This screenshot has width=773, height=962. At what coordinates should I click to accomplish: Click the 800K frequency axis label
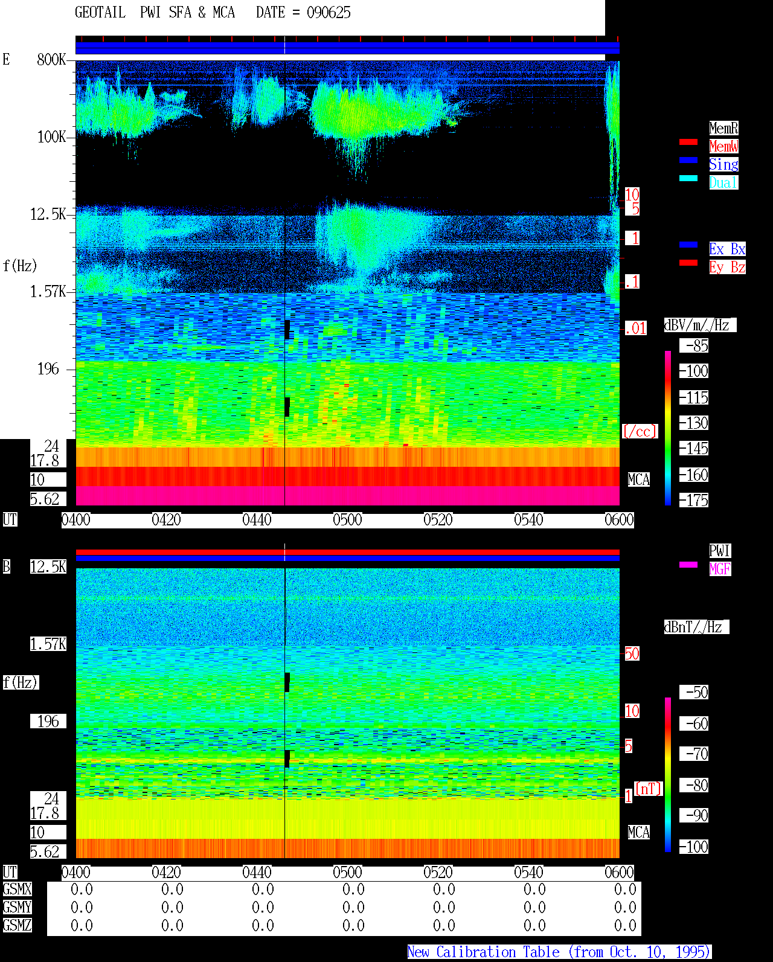tap(51, 59)
